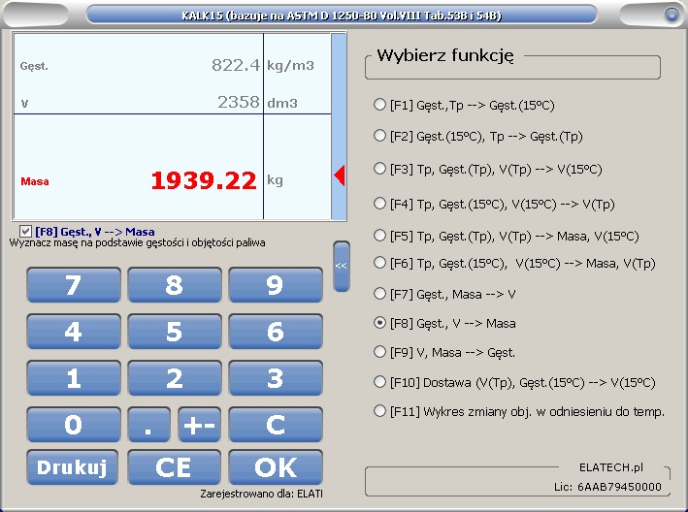Image resolution: width=688 pixels, height=512 pixels.
Task: Click the 'Wyznacz masę na podstawie gęstości' description
Action: pyautogui.click(x=137, y=242)
